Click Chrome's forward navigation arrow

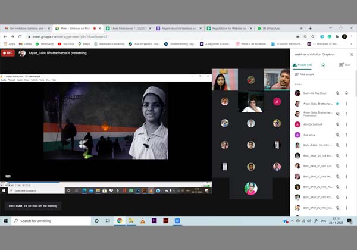12,36
